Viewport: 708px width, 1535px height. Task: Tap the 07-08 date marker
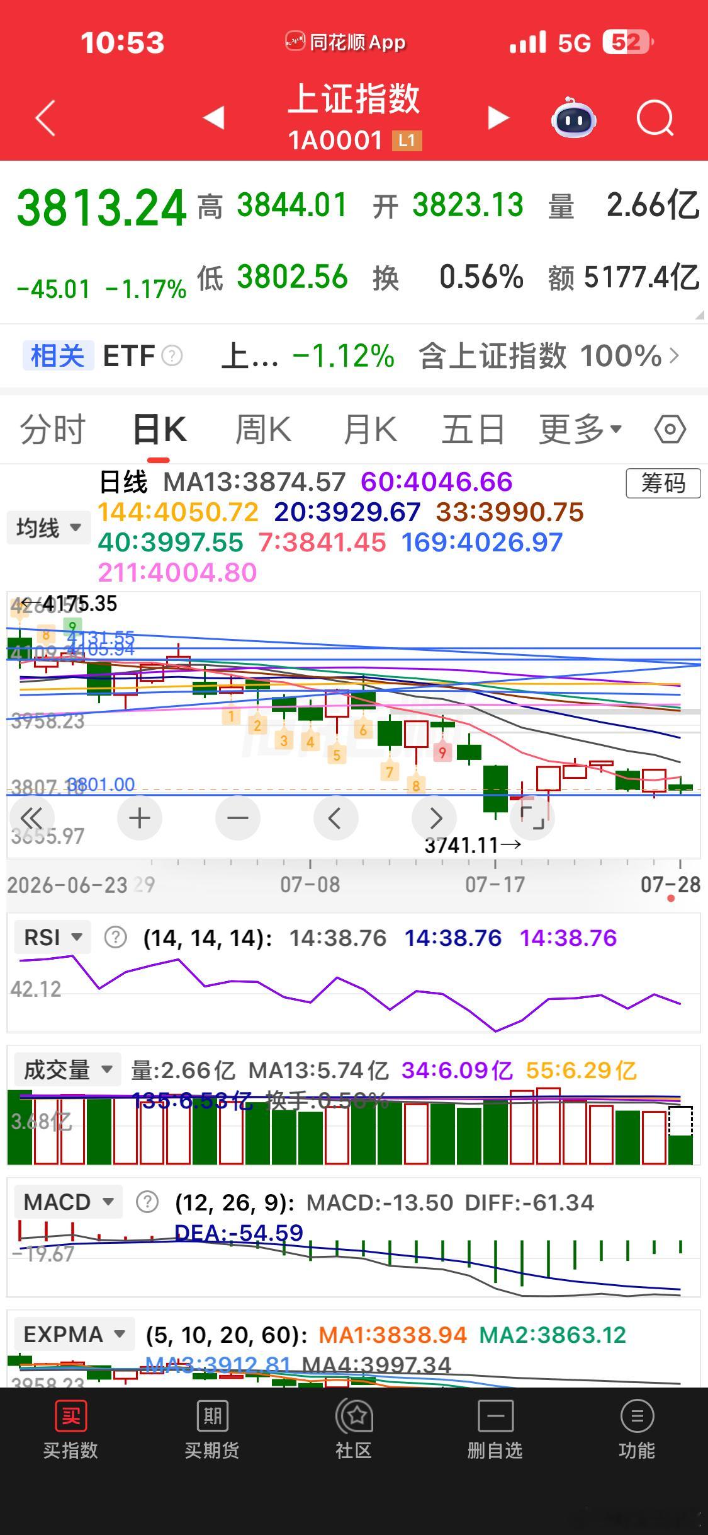(x=310, y=885)
